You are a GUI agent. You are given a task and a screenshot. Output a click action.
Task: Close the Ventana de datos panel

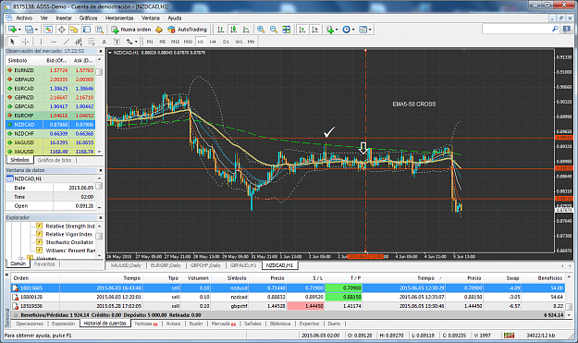[100, 170]
